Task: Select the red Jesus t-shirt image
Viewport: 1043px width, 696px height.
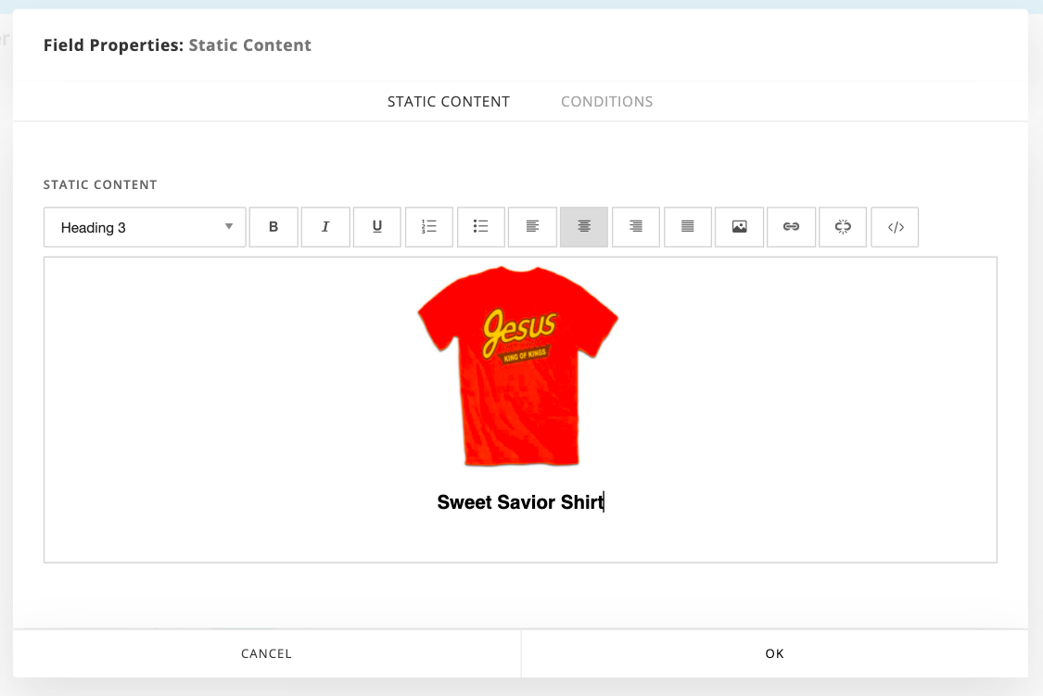Action: (x=517, y=365)
